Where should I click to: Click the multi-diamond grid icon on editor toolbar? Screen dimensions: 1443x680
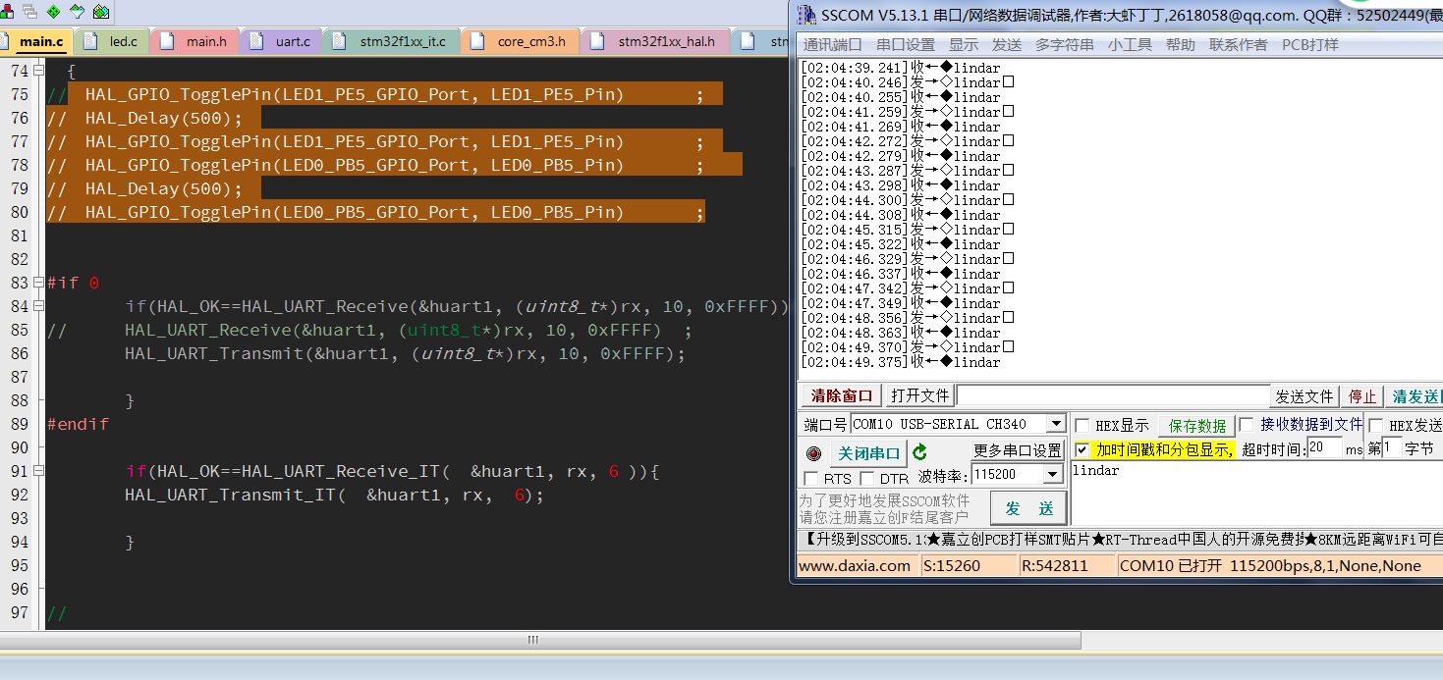click(101, 11)
